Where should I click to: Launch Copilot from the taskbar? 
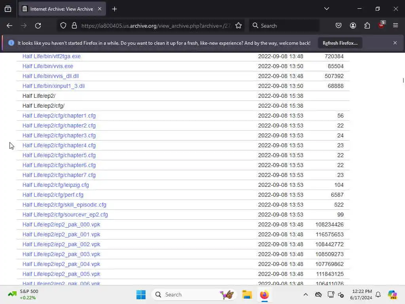[392, 294]
